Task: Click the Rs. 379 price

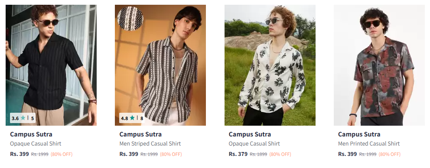Action: click(x=238, y=154)
